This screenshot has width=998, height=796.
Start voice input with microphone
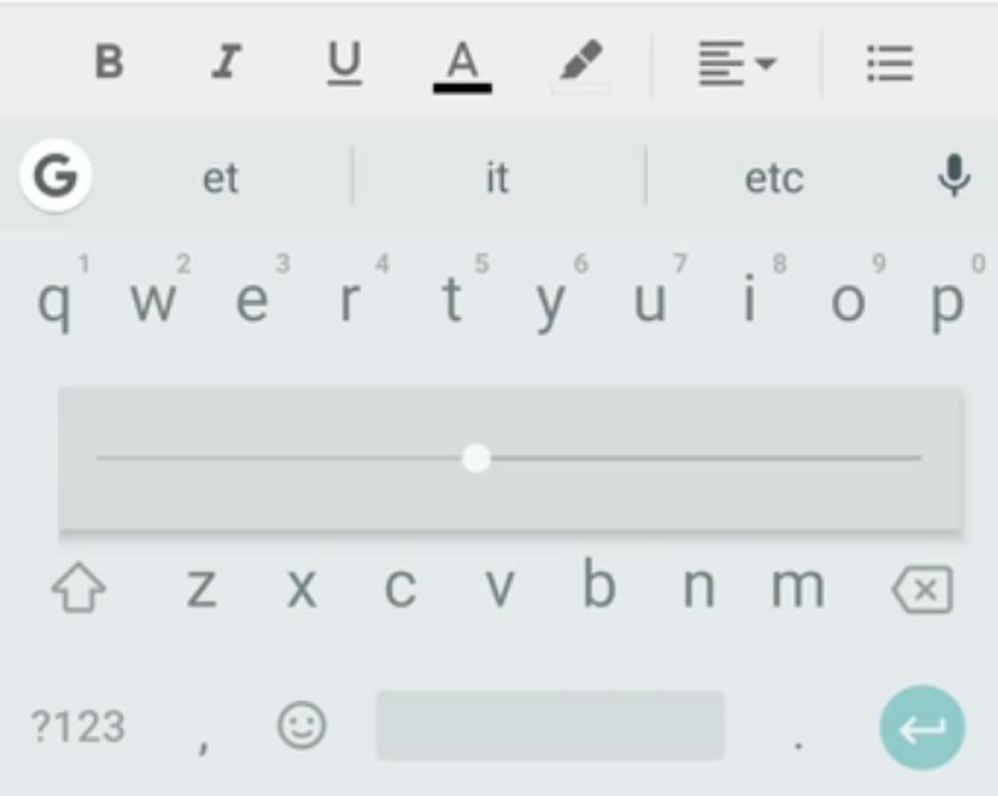(x=954, y=176)
